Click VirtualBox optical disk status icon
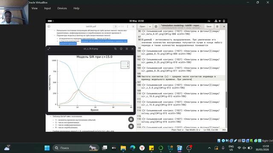The image size is (273, 153). coord(223,141)
